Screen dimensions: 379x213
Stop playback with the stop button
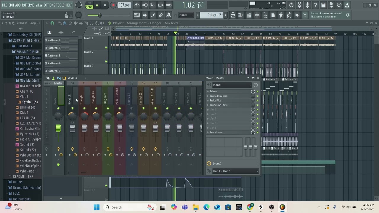click(x=105, y=5)
